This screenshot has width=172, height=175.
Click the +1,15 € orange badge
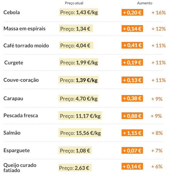click(132, 133)
